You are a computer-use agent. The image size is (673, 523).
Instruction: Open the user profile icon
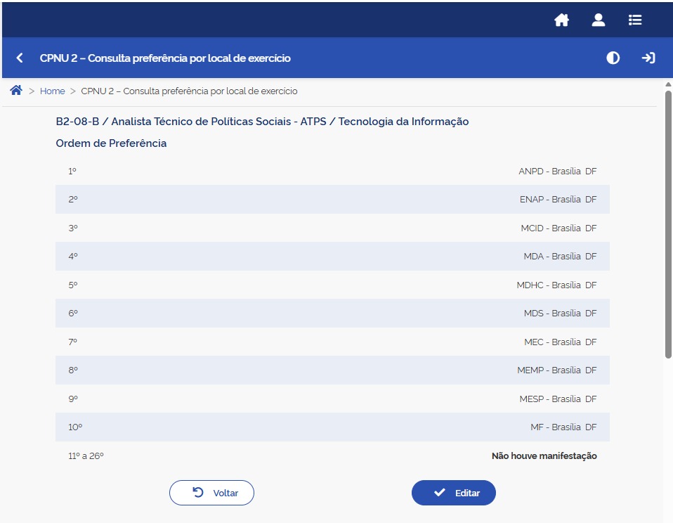click(x=599, y=20)
